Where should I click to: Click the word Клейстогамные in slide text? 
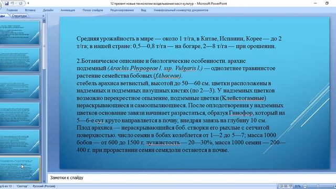[x=243, y=98]
